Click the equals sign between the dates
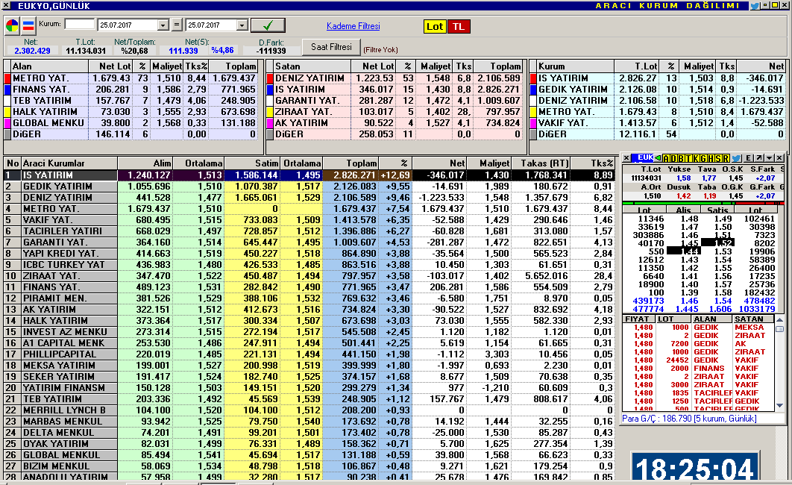Image resolution: width=792 pixels, height=485 pixels. (x=176, y=25)
